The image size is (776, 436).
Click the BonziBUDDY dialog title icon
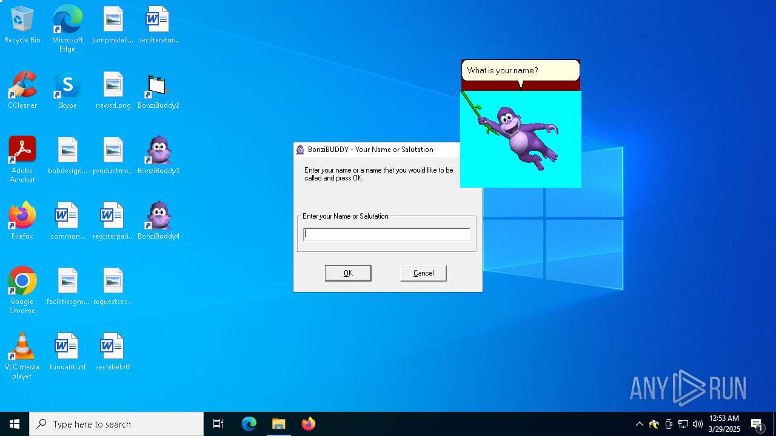click(300, 150)
